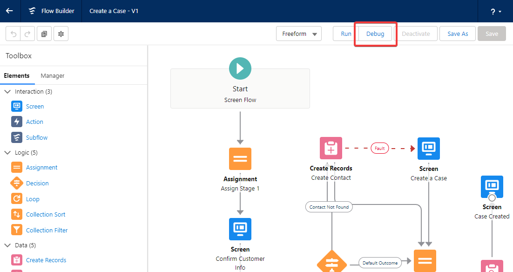Click the Action label in toolbox

[x=34, y=122]
